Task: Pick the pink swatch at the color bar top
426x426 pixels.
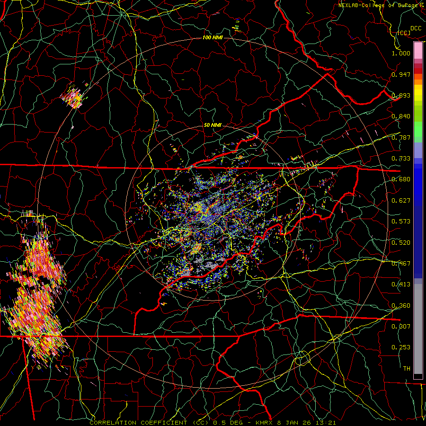Action: [x=418, y=51]
